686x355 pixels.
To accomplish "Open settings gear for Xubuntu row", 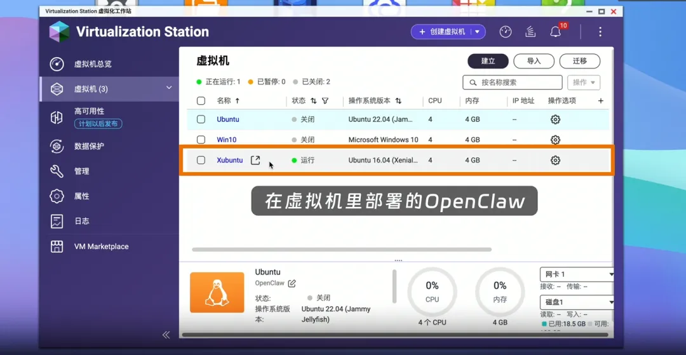I will pos(555,161).
